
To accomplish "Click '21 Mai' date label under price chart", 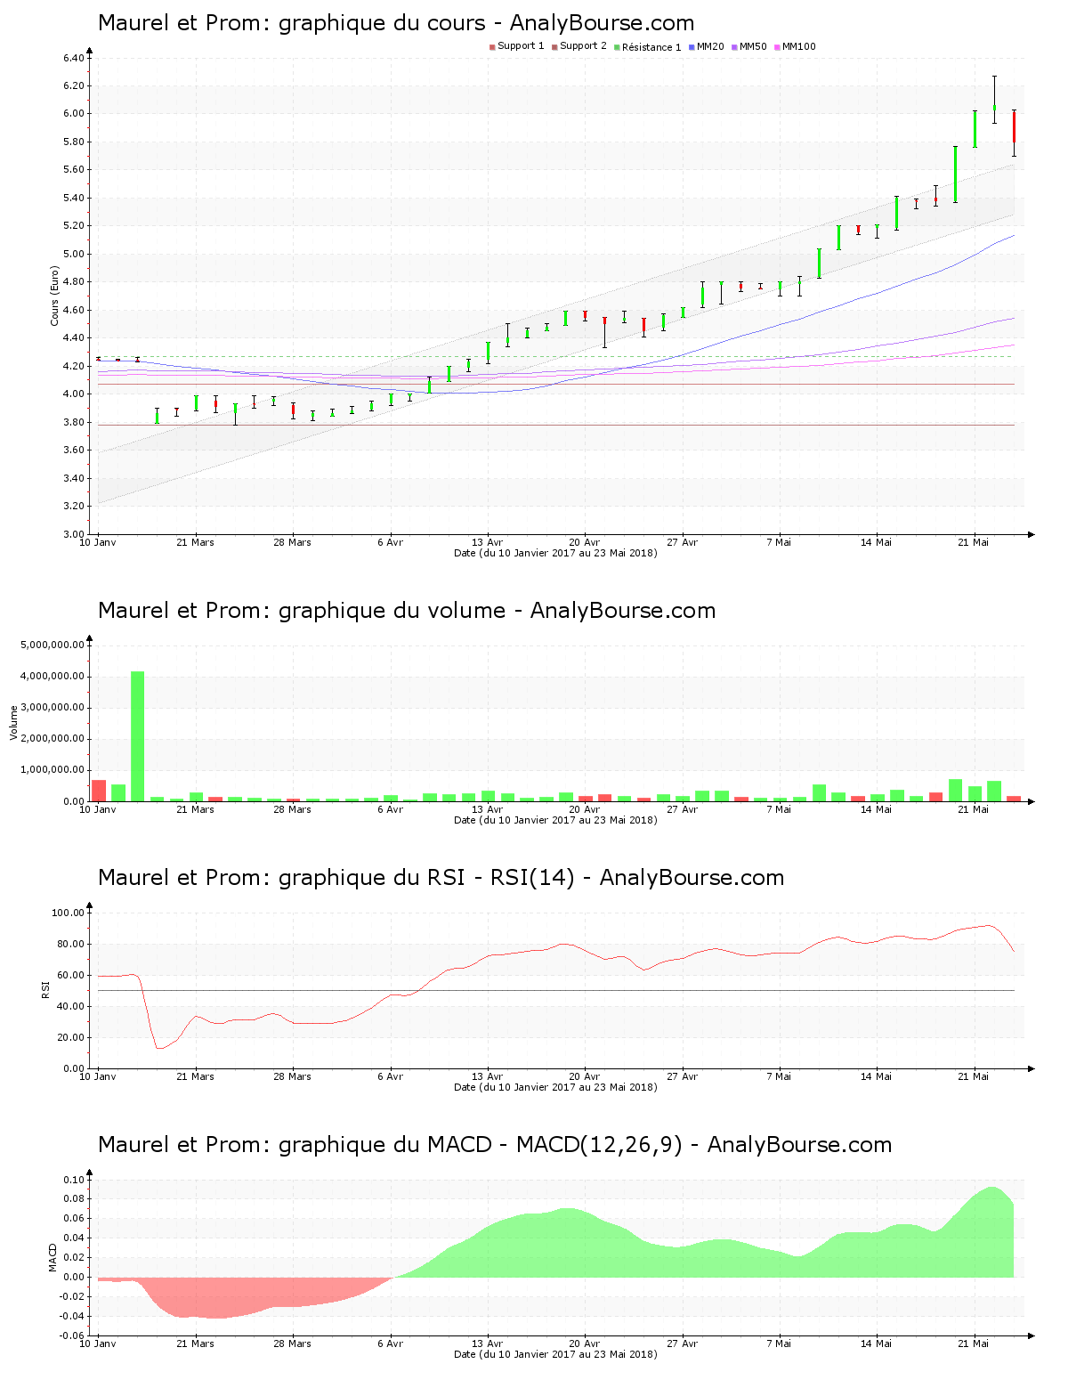I will pos(973,542).
